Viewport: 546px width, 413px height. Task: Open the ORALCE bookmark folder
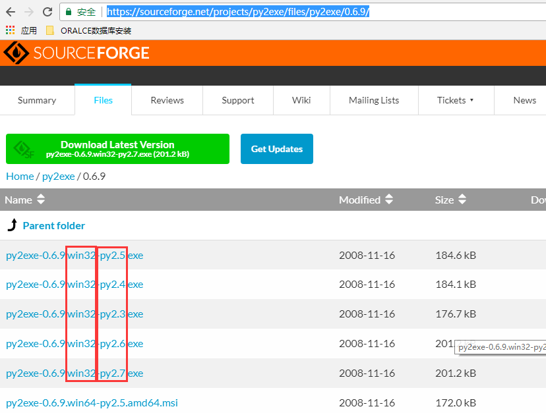click(x=50, y=30)
